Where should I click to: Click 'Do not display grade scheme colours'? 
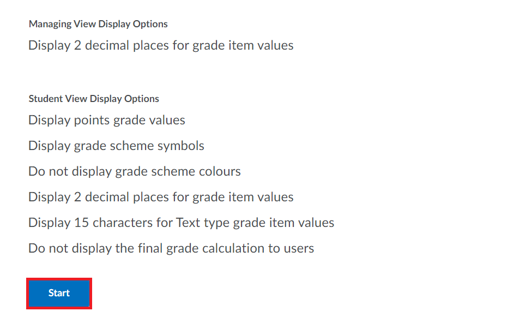click(x=135, y=171)
